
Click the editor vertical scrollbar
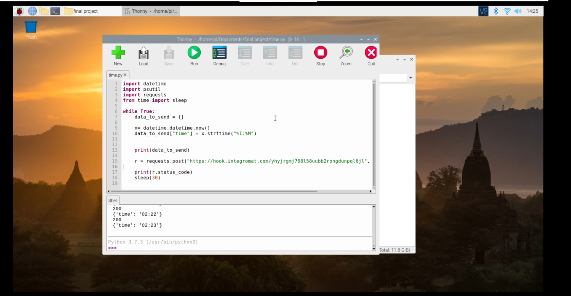pos(374,134)
